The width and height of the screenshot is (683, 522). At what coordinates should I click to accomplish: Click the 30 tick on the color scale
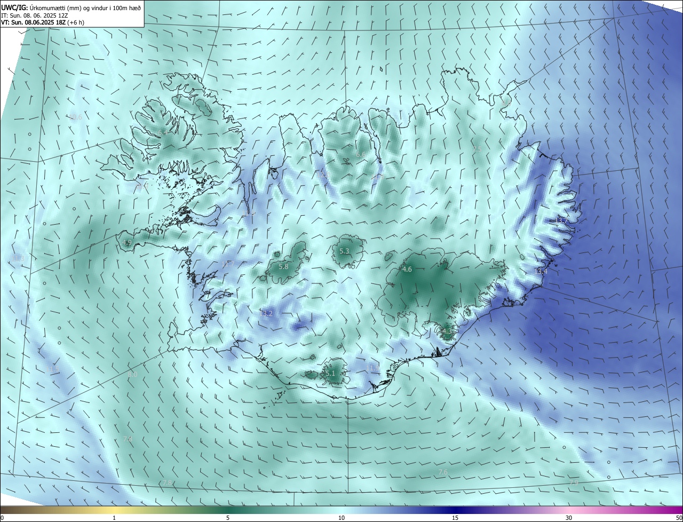569,518
